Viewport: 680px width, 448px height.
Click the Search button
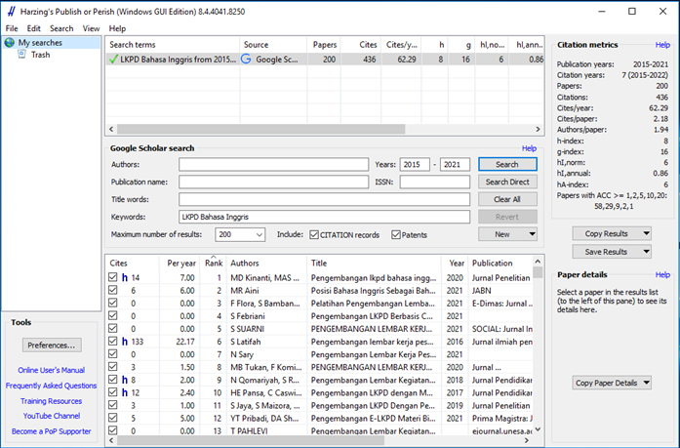point(507,164)
